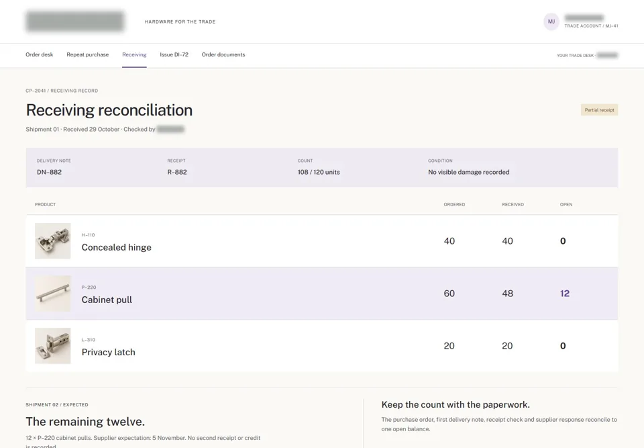Click SKU code H-110
This screenshot has height=448, width=644.
point(88,235)
